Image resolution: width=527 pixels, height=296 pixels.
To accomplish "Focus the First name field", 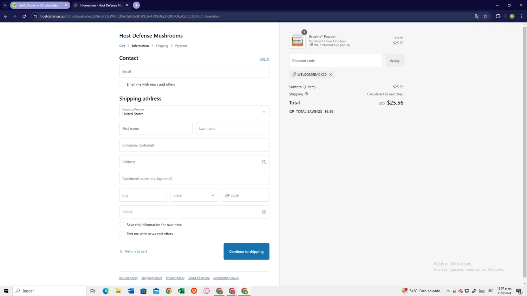I will [156, 129].
